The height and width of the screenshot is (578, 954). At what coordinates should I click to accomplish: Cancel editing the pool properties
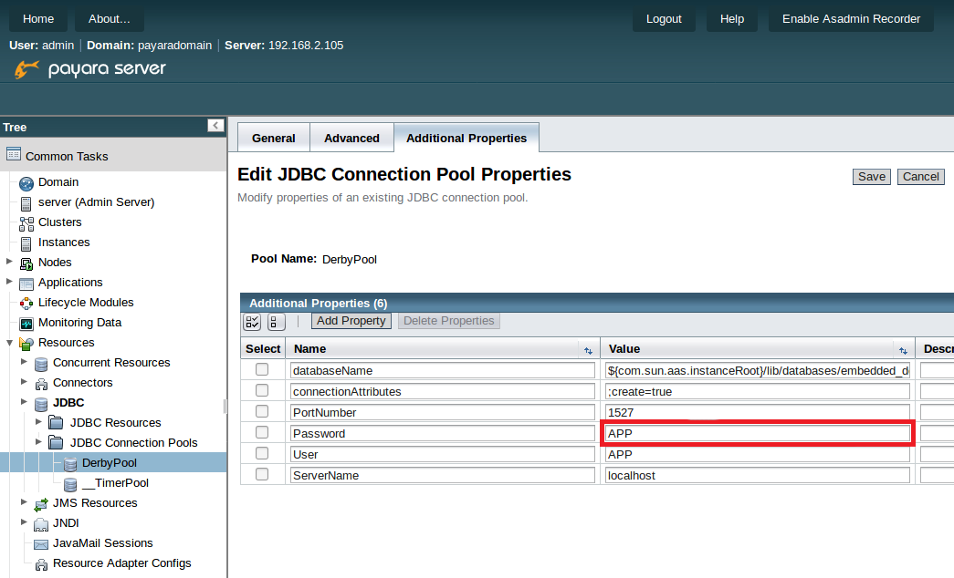(920, 177)
